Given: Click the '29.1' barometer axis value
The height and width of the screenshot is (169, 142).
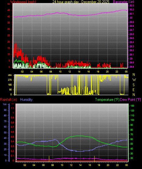Looking at the screenshot, I should (x=132, y=55).
